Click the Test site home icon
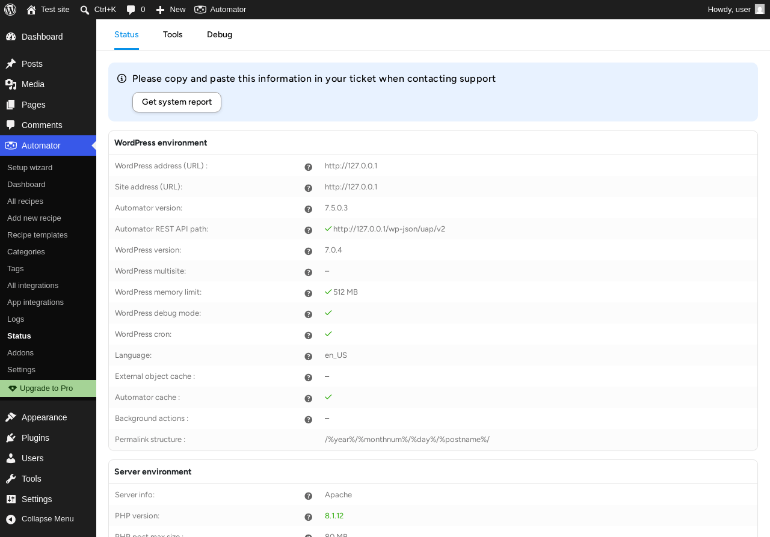Image resolution: width=770 pixels, height=537 pixels. point(31,10)
